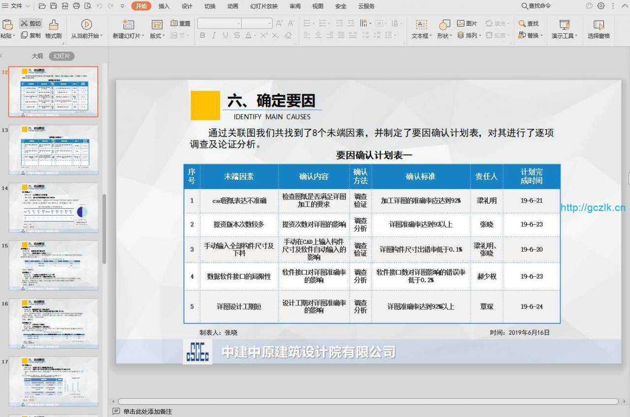This screenshot has height=417, width=630.
Task: Open the settings gear icon at top right
Action: (x=601, y=6)
